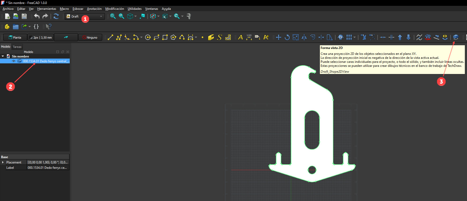Open the Array tools dropdown arrow
This screenshot has height=201, width=467.
(x=354, y=38)
